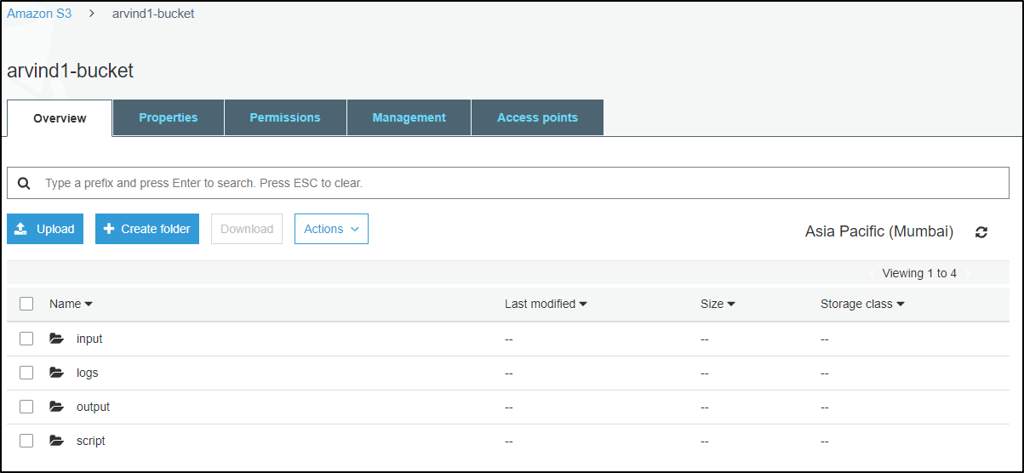Click the input folder icon
This screenshot has height=473, width=1024.
tap(57, 339)
